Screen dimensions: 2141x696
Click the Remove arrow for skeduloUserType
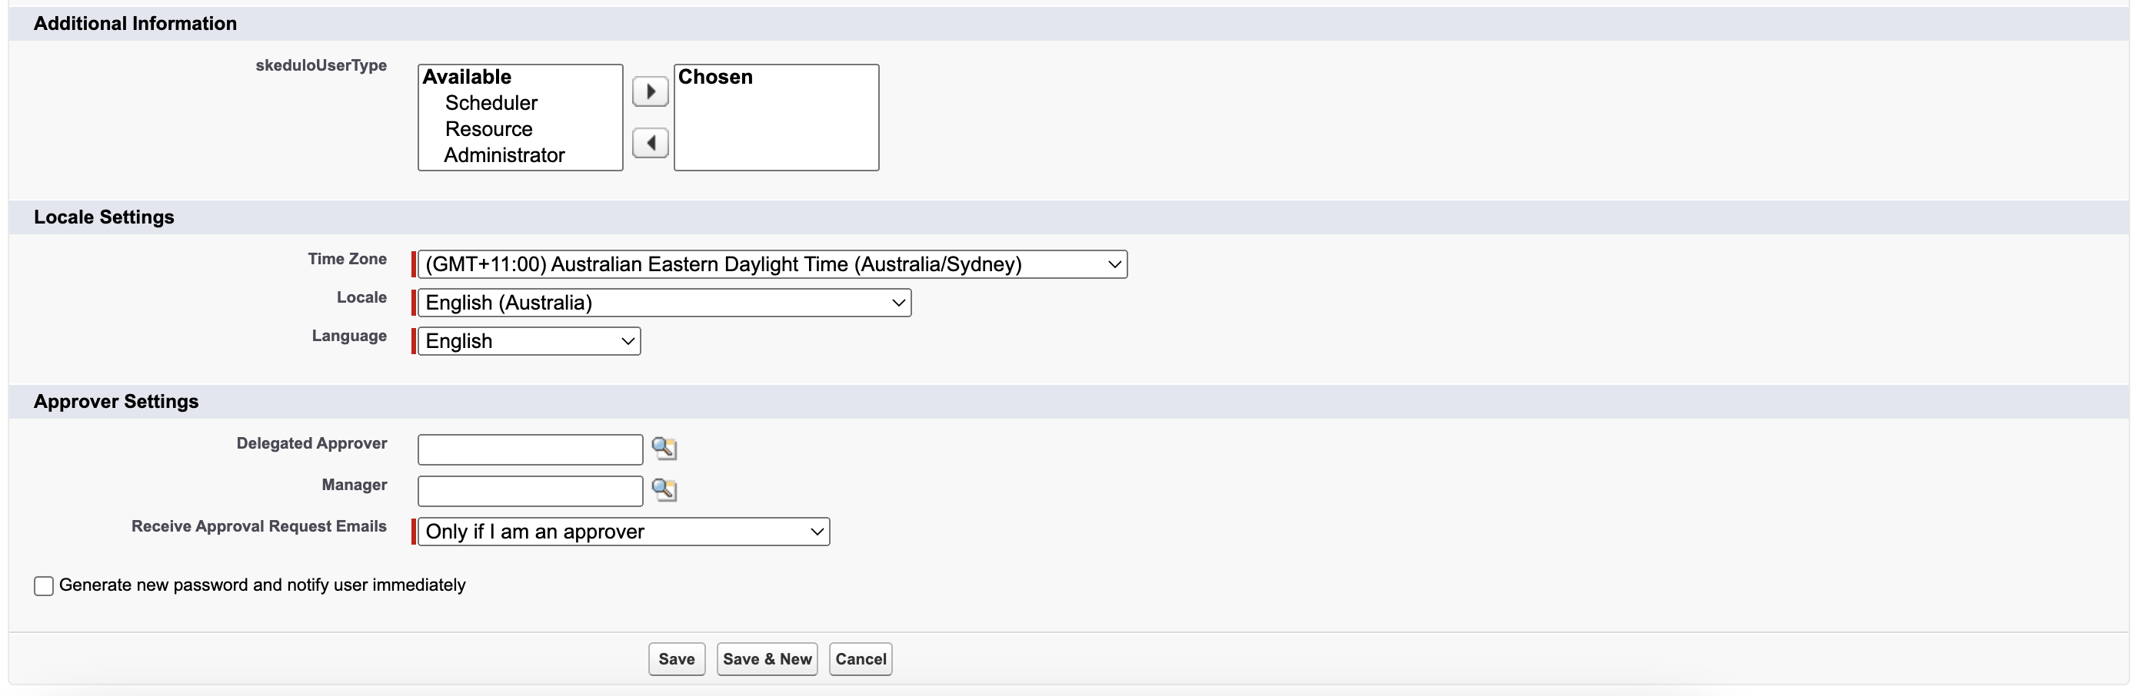(650, 143)
